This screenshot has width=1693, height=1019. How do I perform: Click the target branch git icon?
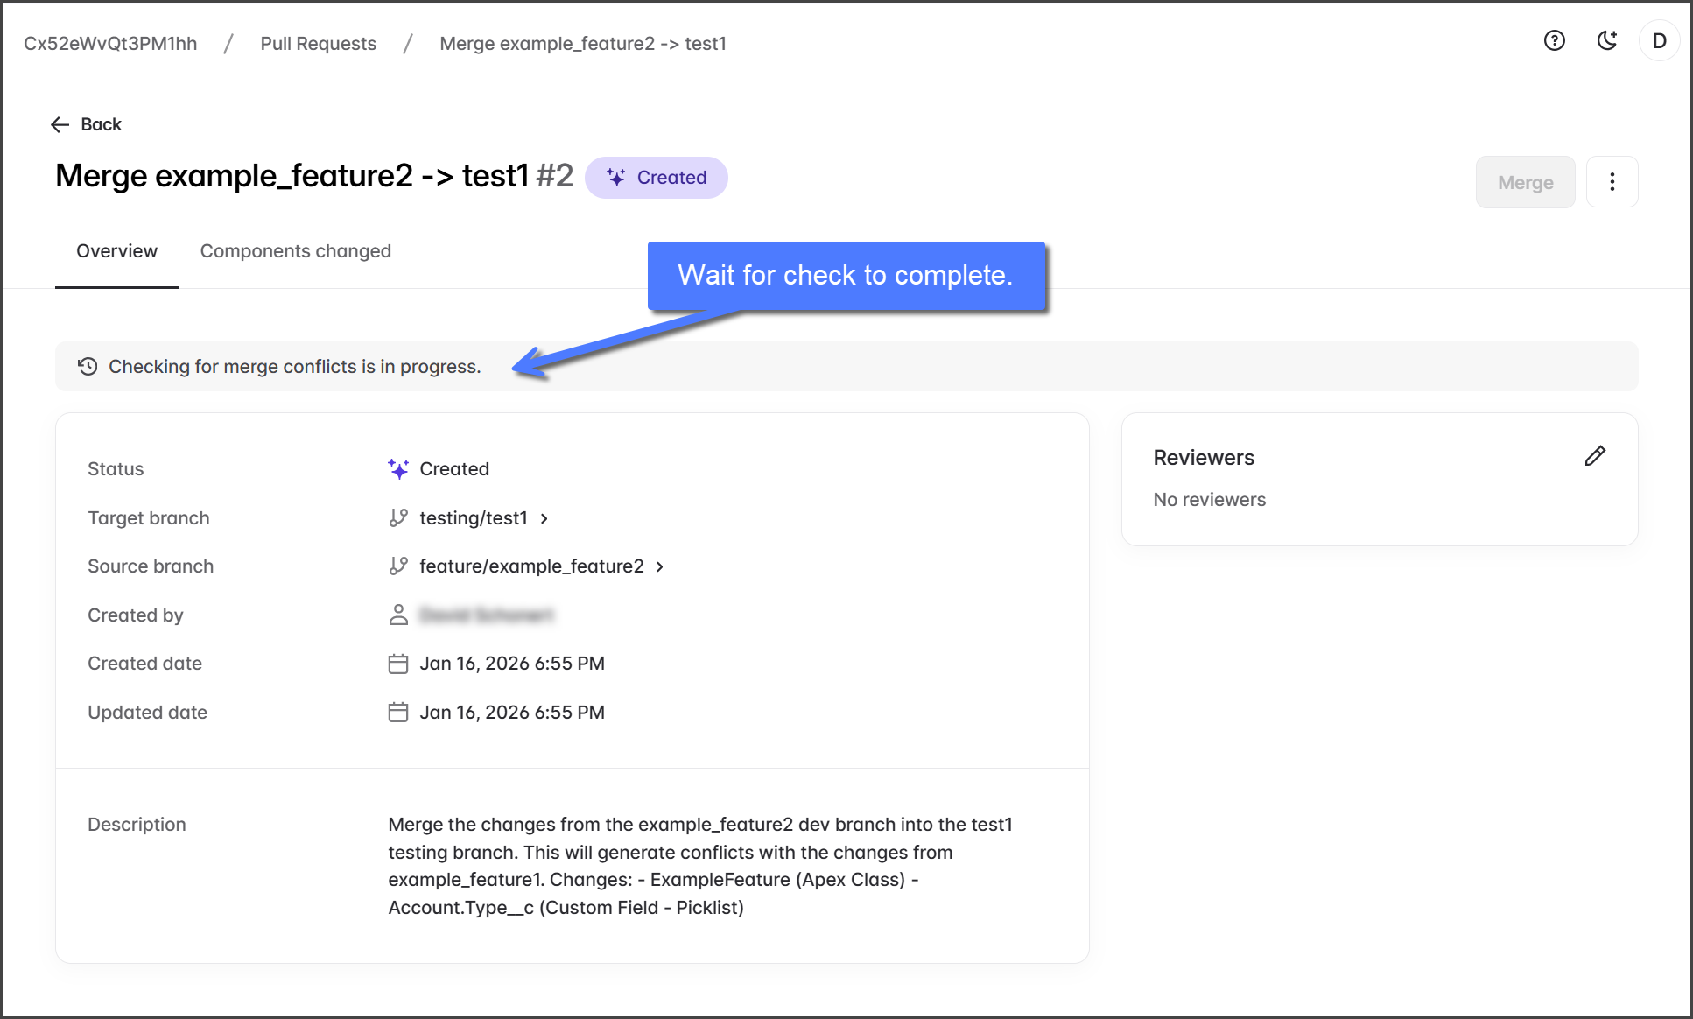(398, 518)
